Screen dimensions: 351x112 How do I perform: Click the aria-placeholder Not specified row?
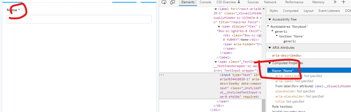coord(300,96)
